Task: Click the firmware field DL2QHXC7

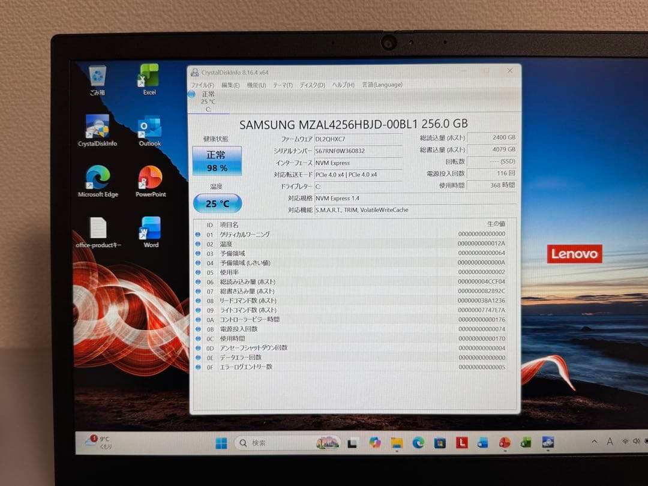Action: [x=358, y=139]
